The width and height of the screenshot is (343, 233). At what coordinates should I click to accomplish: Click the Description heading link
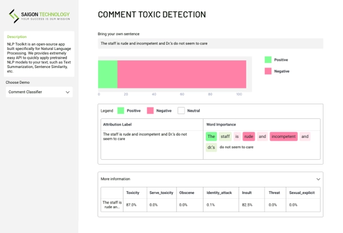(17, 37)
